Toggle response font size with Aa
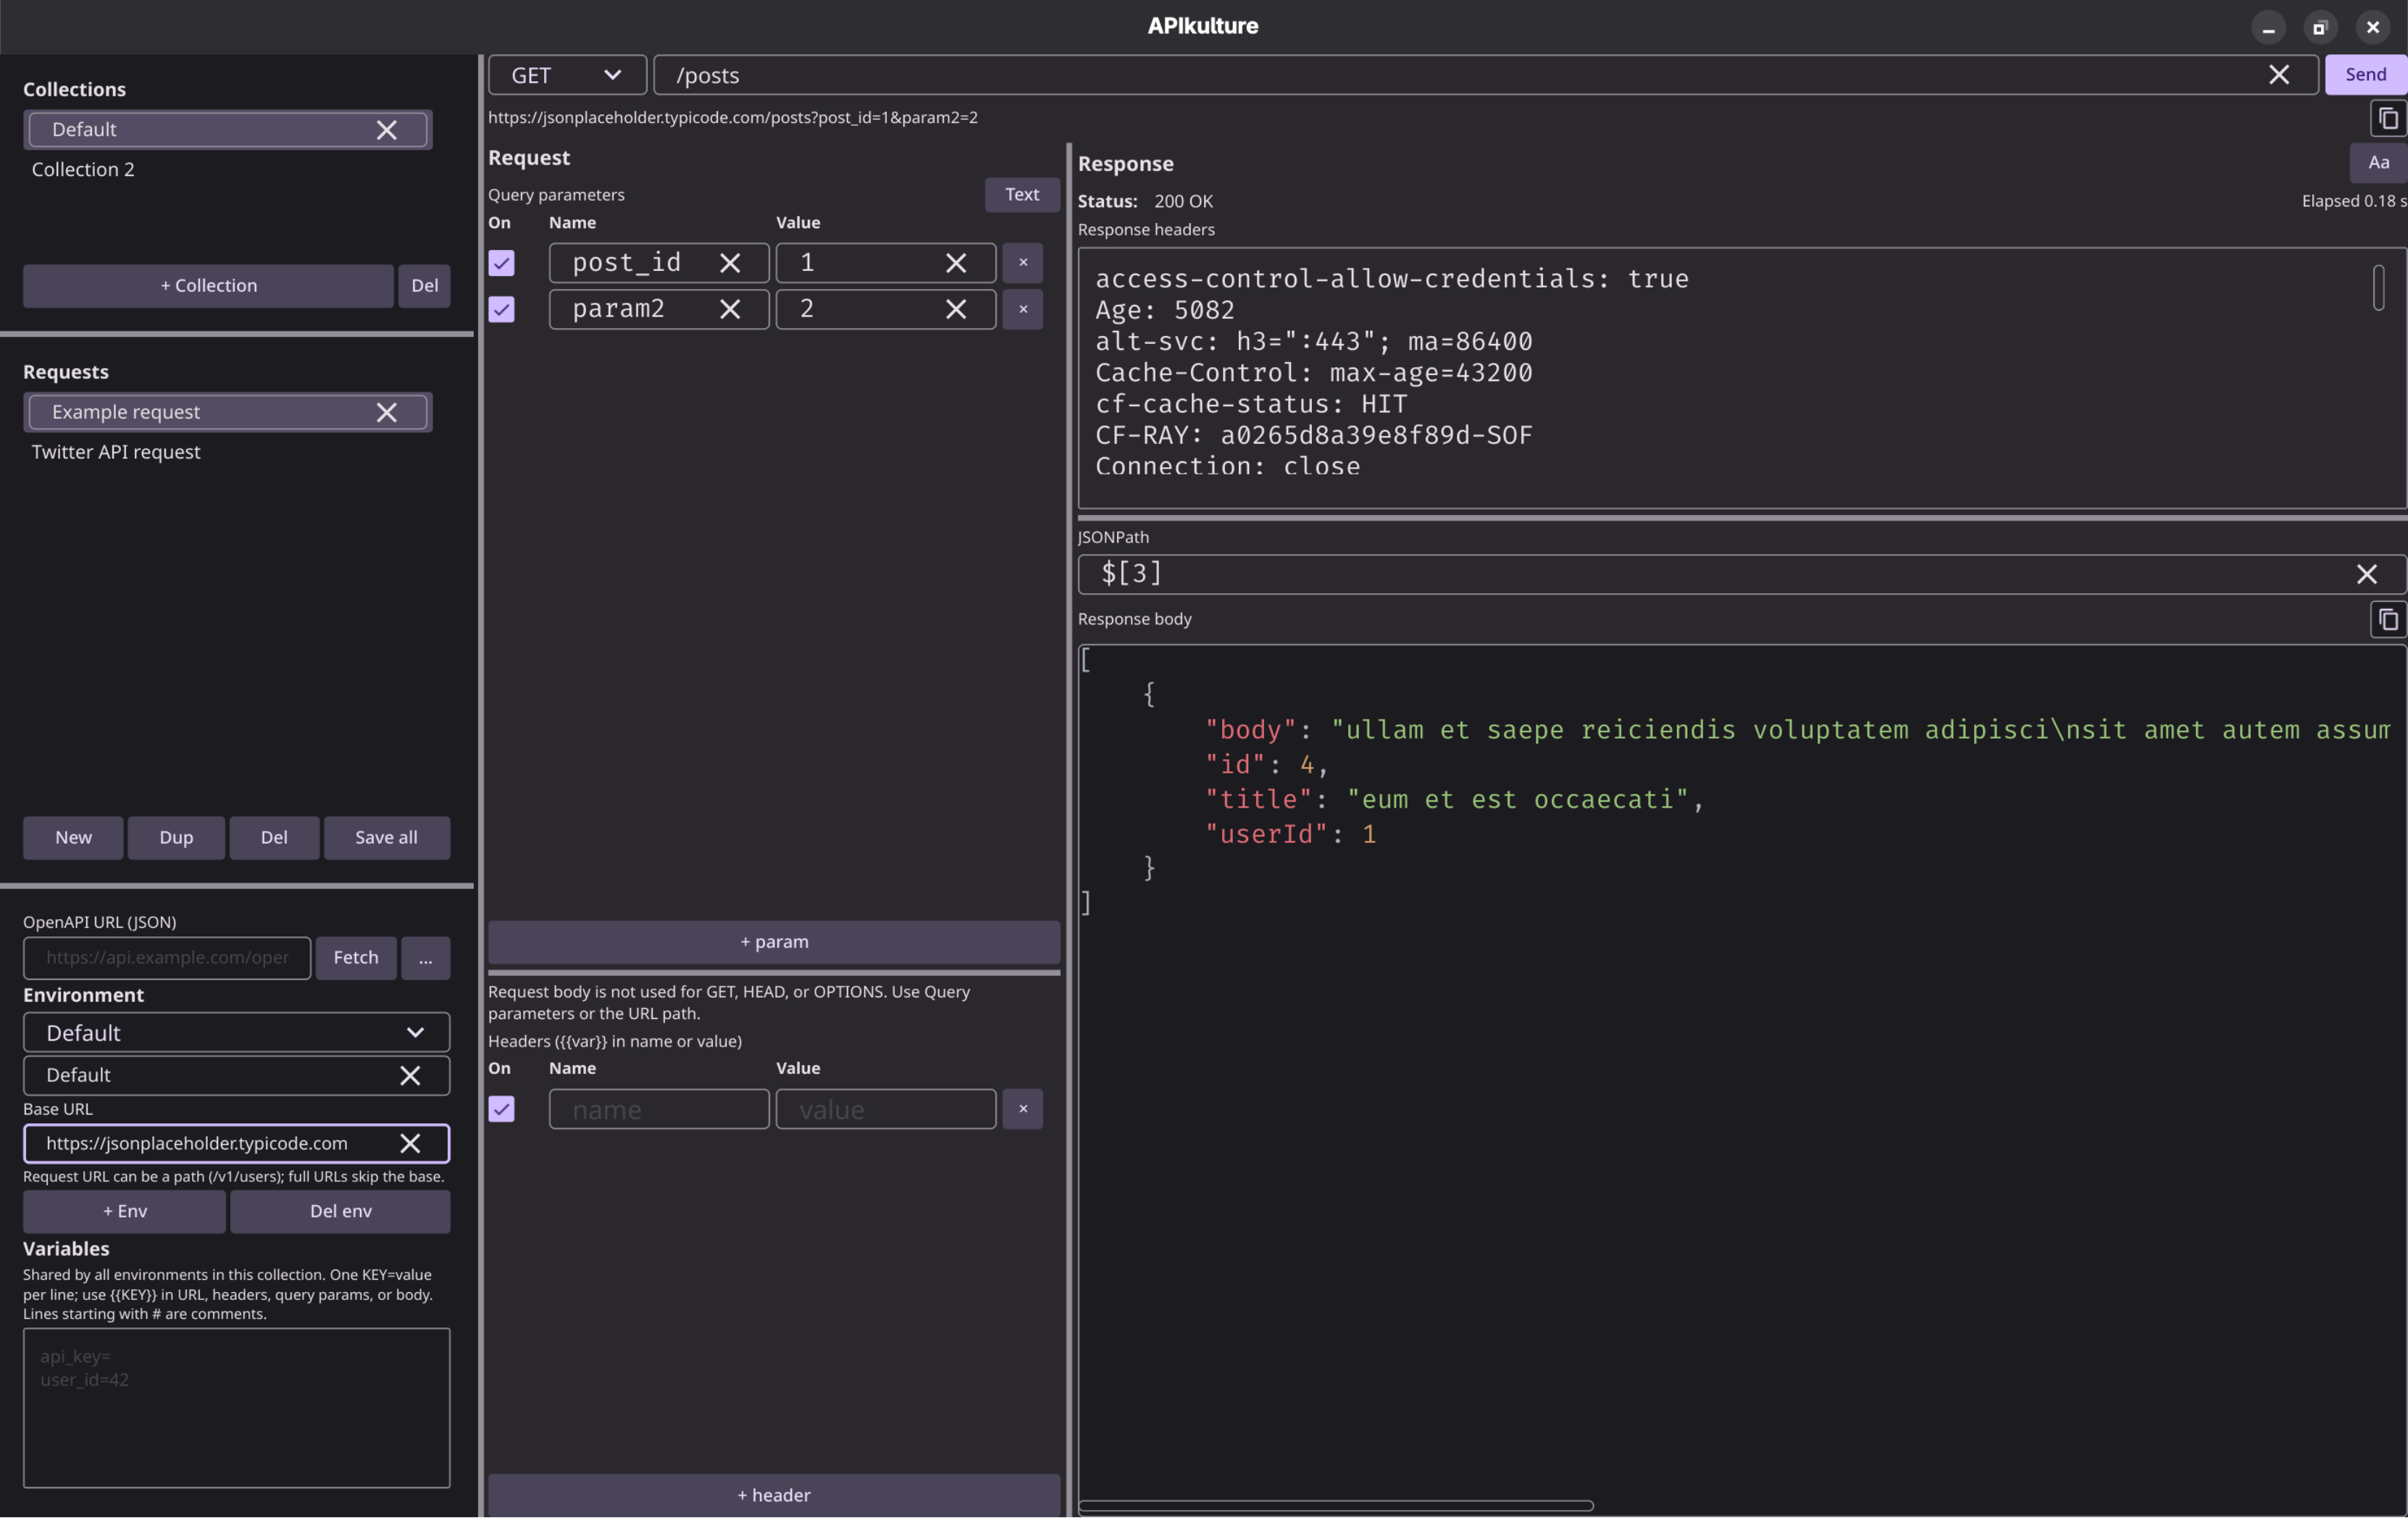Image resolution: width=2408 pixels, height=1518 pixels. point(2378,162)
